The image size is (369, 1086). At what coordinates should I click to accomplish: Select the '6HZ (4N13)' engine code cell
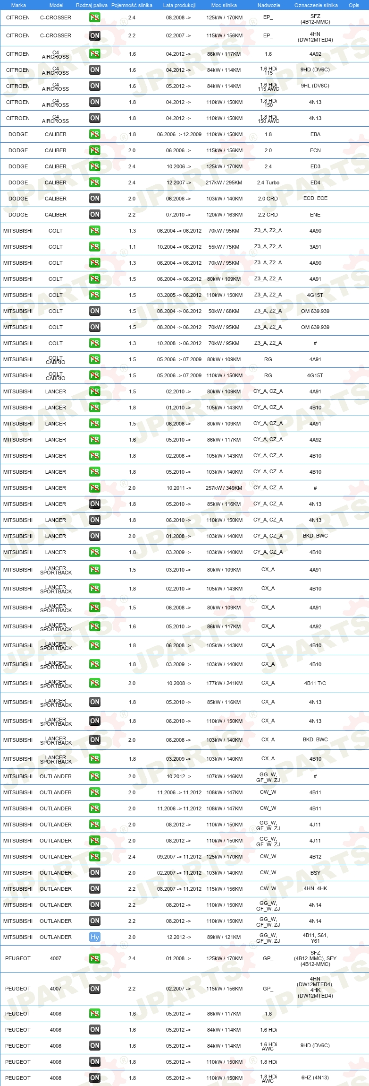tap(315, 1077)
